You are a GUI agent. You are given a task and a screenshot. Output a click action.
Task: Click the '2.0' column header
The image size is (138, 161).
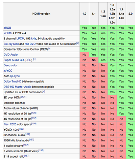[x=131, y=14]
